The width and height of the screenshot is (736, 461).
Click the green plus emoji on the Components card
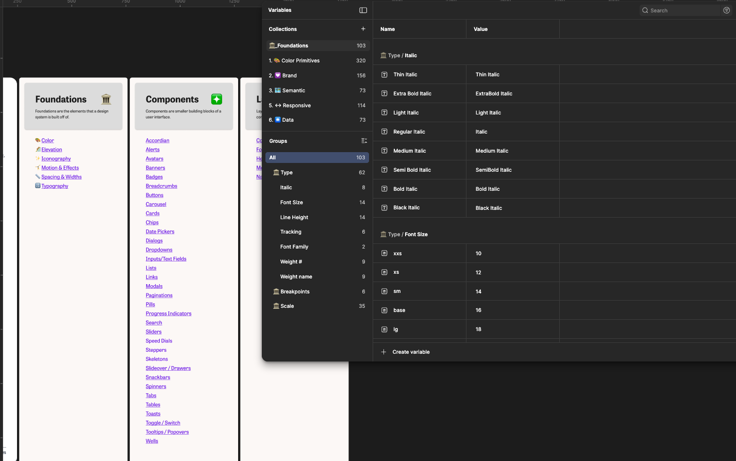click(x=216, y=99)
